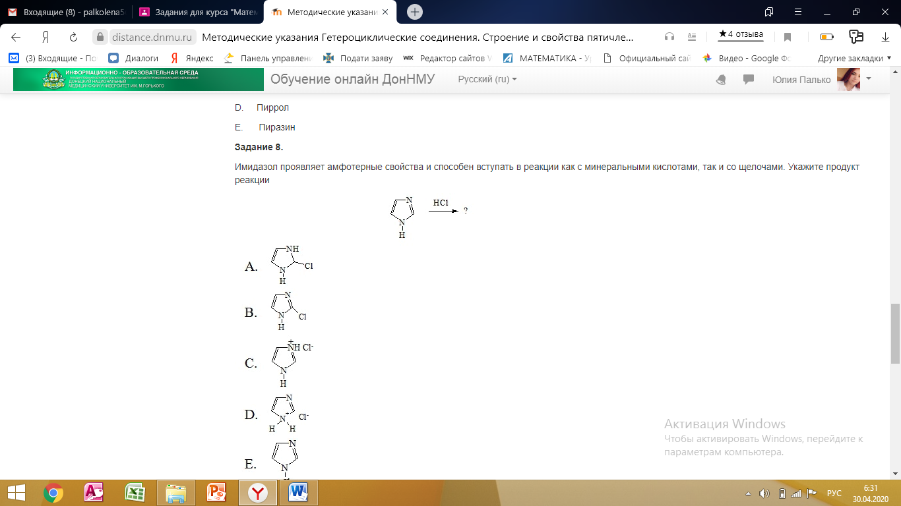Open 'Русский (ru)' language dropdown
The width and height of the screenshot is (901, 506).
point(487,79)
